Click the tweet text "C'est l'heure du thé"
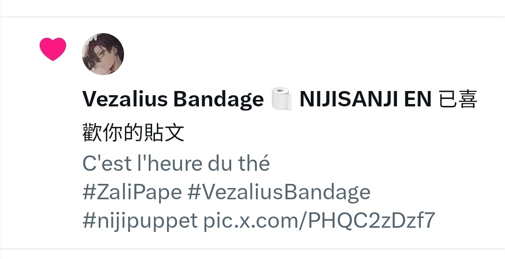505x259 pixels. click(x=176, y=163)
